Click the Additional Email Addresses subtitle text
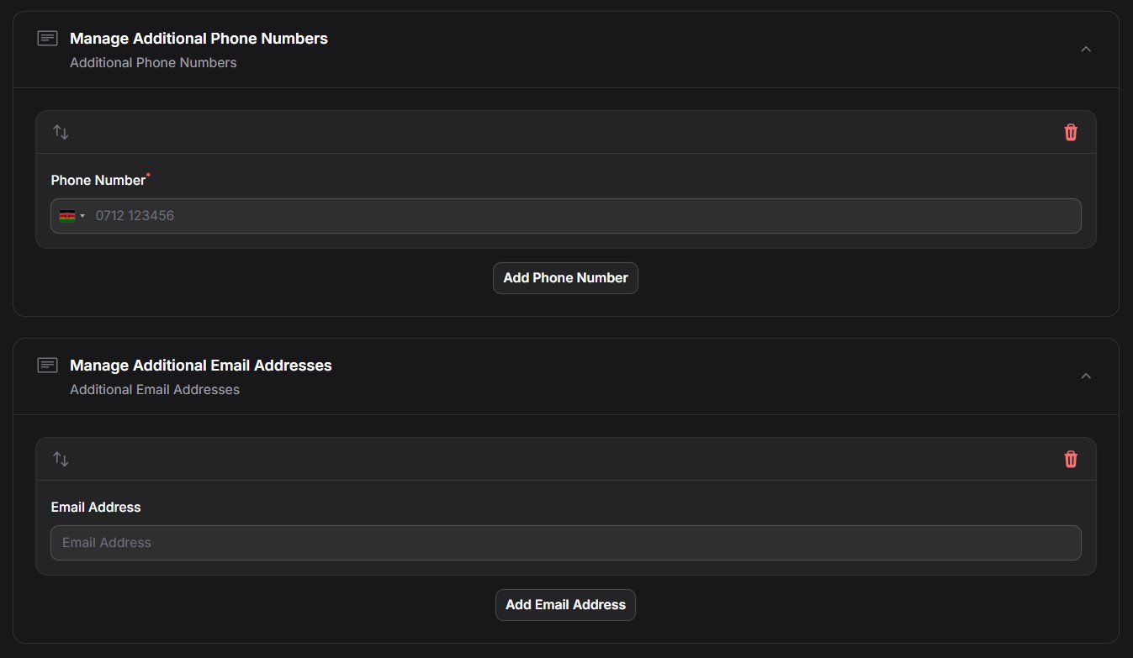1133x658 pixels. 155,390
